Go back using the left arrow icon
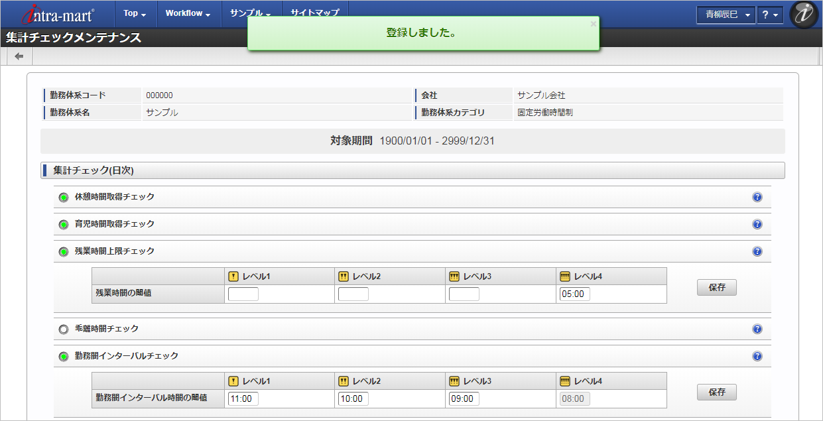Image resolution: width=823 pixels, height=421 pixels. (19, 56)
